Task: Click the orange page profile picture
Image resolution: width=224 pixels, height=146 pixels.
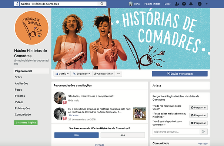Action: click(x=31, y=28)
